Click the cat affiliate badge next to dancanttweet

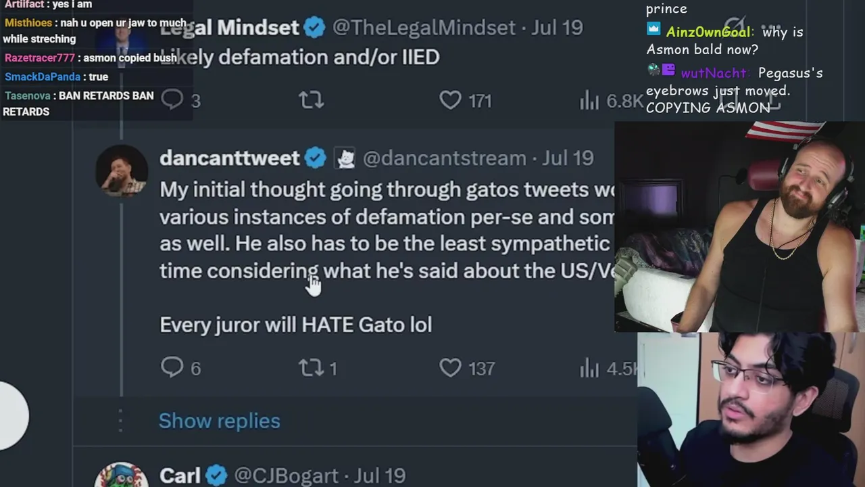click(x=345, y=158)
